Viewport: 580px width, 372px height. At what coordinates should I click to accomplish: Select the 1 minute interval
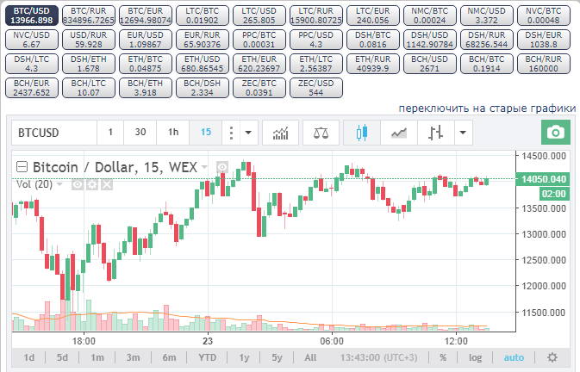click(x=110, y=133)
